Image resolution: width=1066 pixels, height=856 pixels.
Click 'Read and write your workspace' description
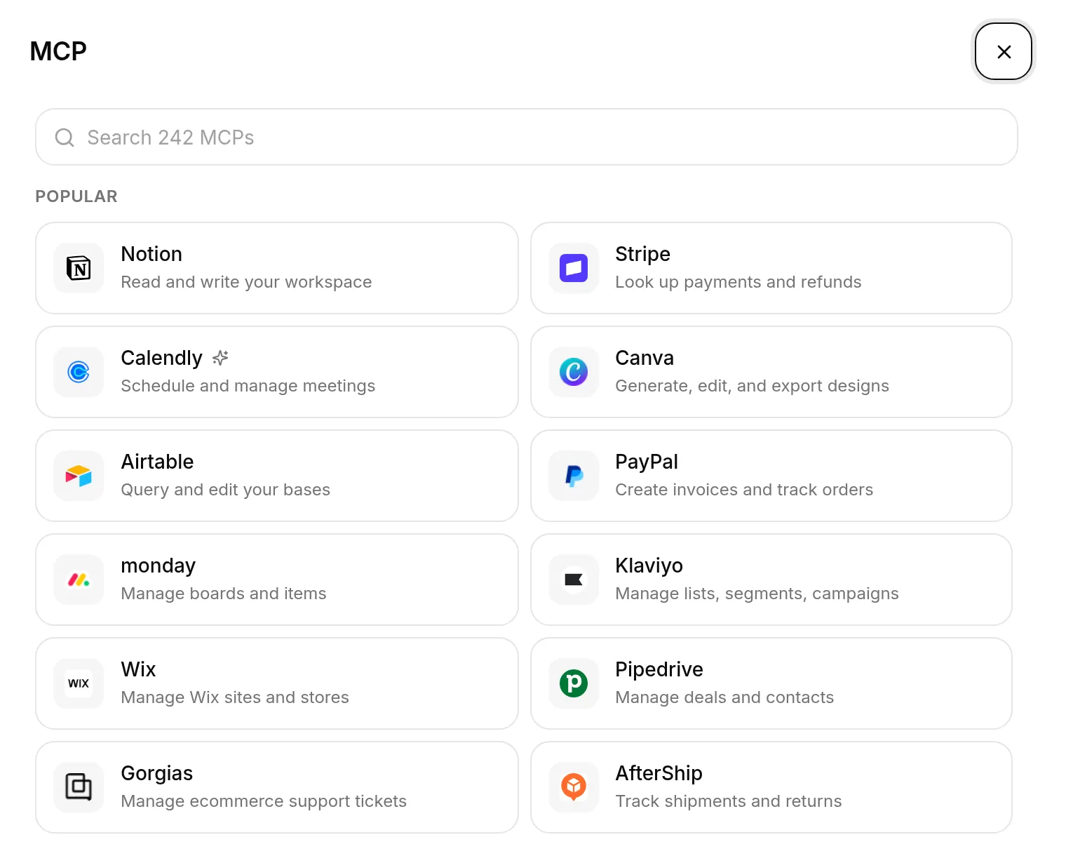pyautogui.click(x=246, y=282)
